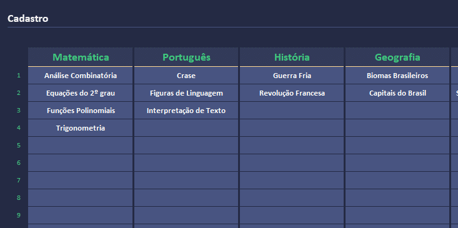Select the empty Português cell in row 4

186,128
